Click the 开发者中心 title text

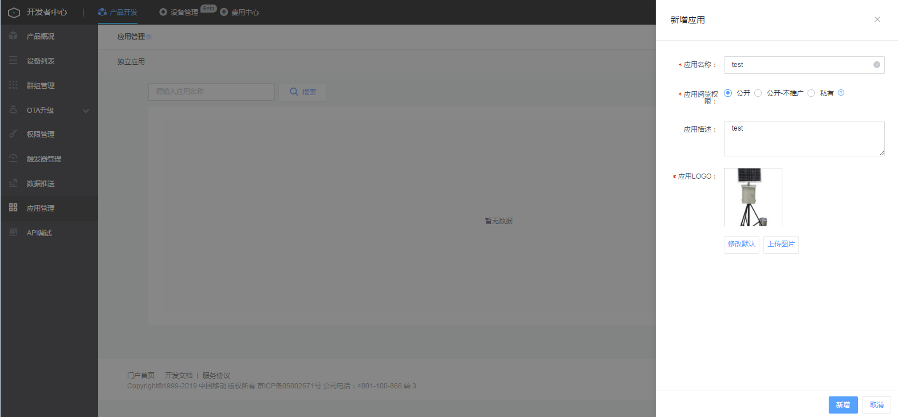pos(47,12)
